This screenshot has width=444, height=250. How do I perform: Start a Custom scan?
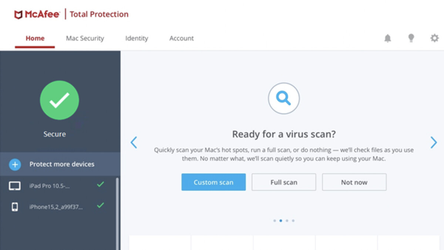coord(213,182)
